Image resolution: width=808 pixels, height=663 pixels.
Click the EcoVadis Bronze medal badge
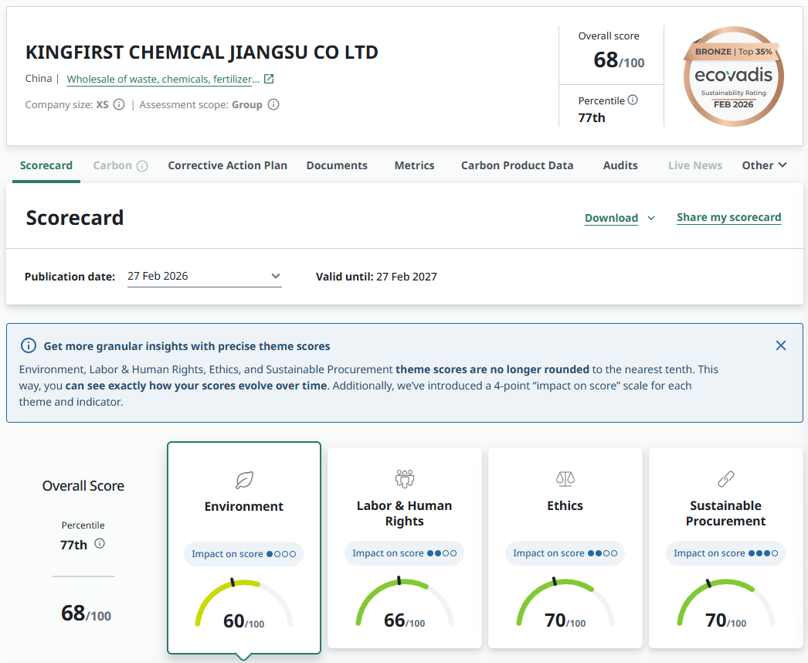coord(733,76)
